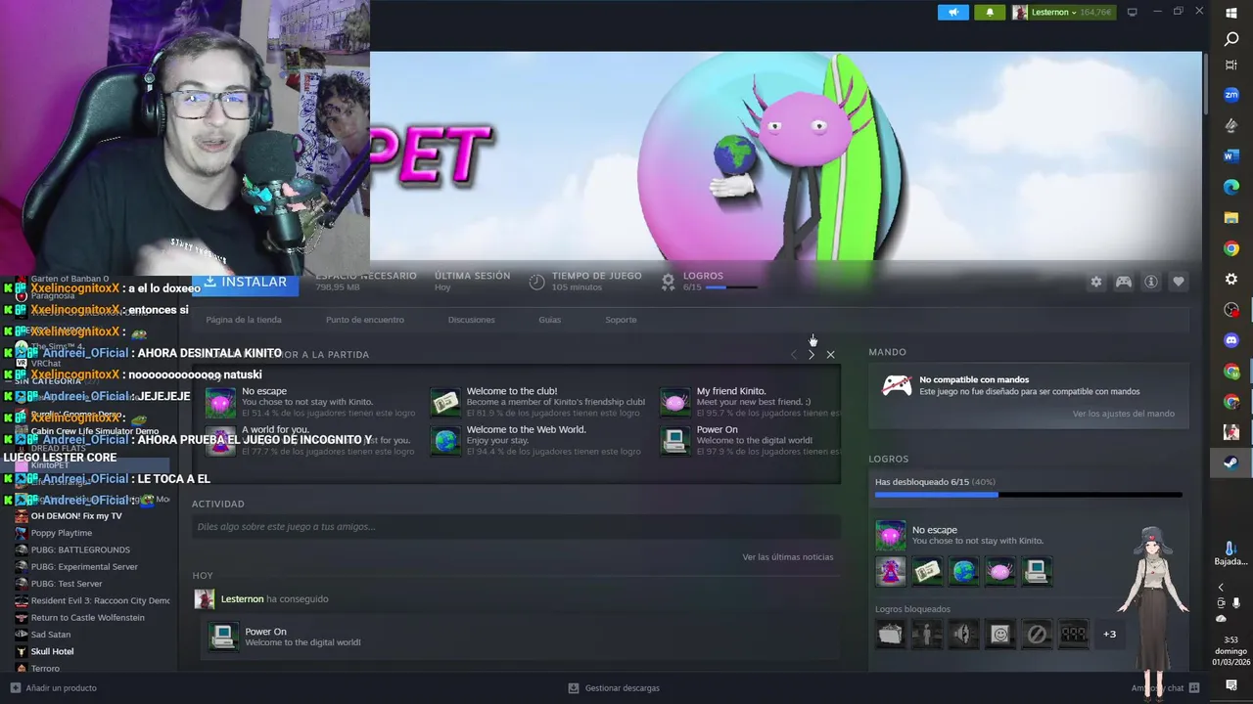Close the post-game summary panel

point(830,354)
